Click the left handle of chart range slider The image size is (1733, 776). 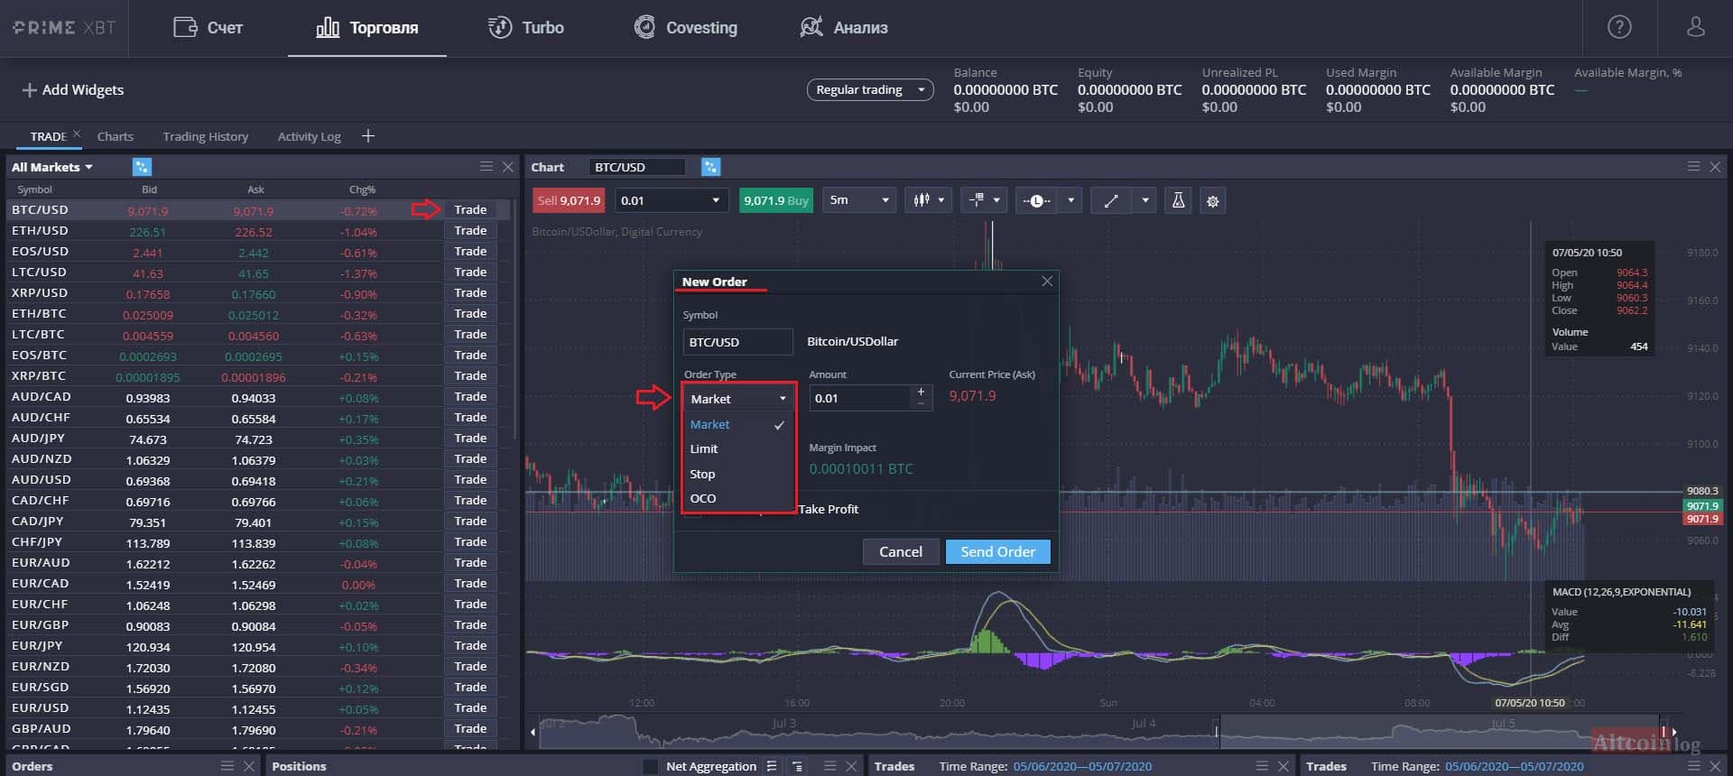tap(1217, 731)
